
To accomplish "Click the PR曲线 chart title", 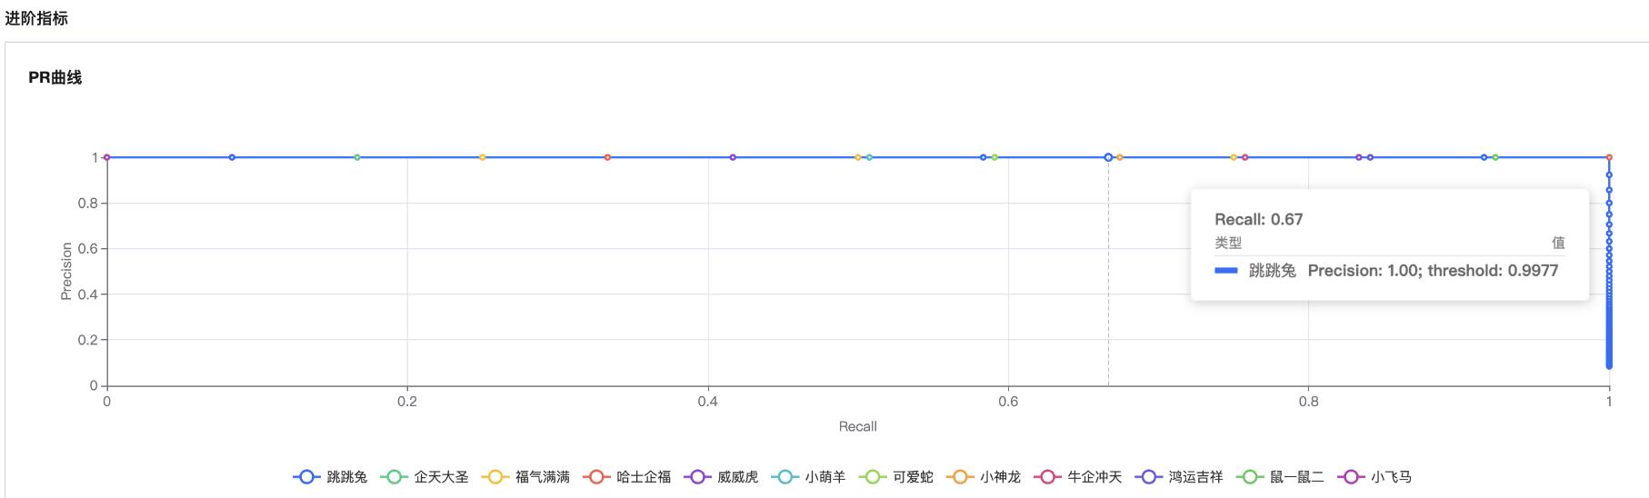I will (55, 78).
